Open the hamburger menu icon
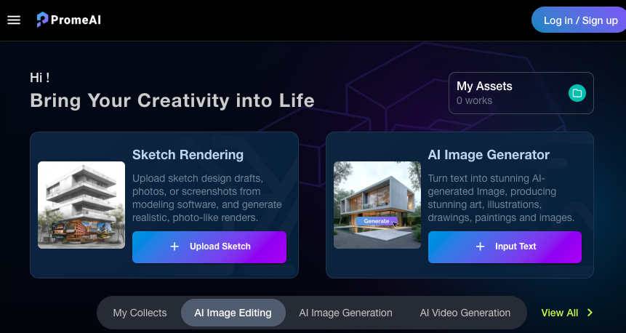Image resolution: width=626 pixels, height=333 pixels. [x=14, y=20]
